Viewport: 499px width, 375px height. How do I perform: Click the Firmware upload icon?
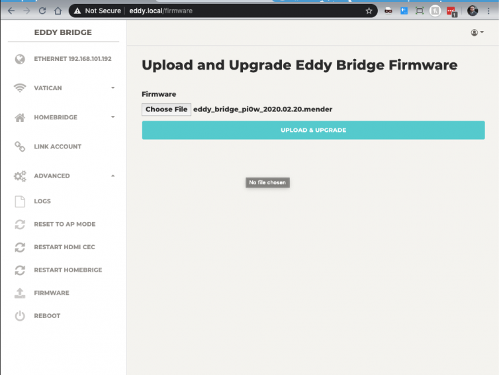pos(20,293)
